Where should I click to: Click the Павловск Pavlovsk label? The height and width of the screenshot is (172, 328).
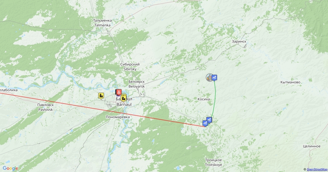45,107
